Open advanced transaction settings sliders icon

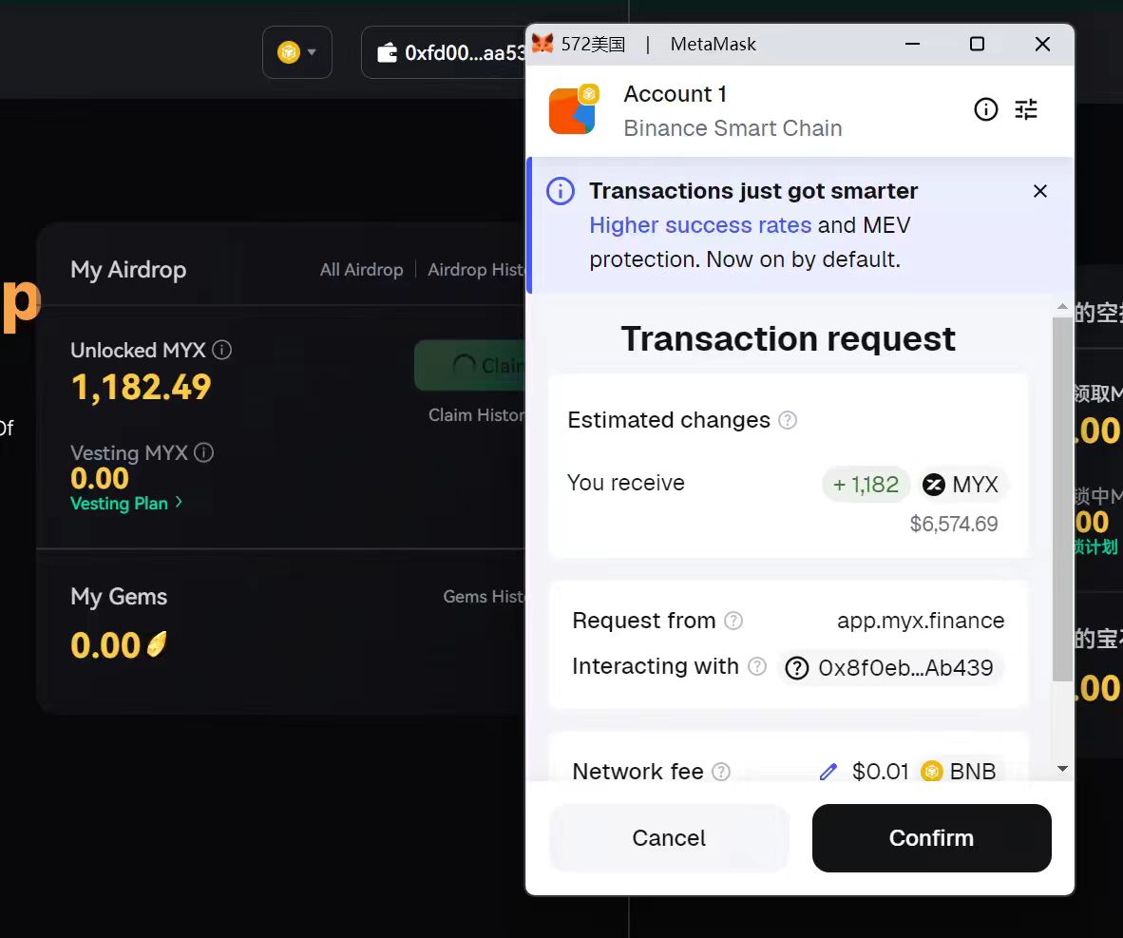[1025, 109]
